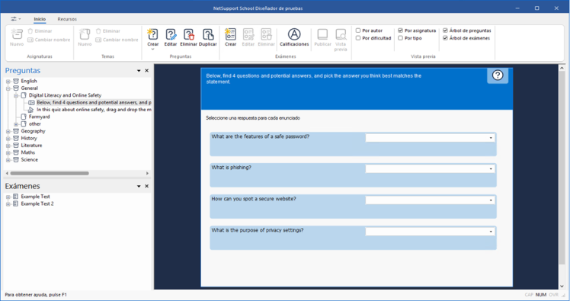Click Cambiar nombre in the Temas group
Viewport: 570px width, 301px height.
click(x=117, y=40)
